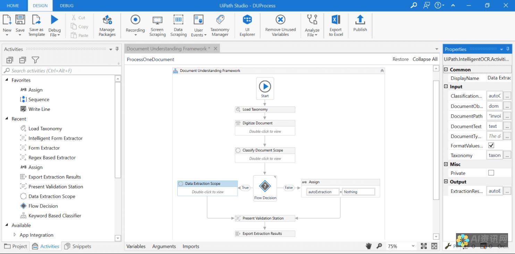Collapse the Available tree group
The image size is (515, 254).
pyautogui.click(x=7, y=225)
